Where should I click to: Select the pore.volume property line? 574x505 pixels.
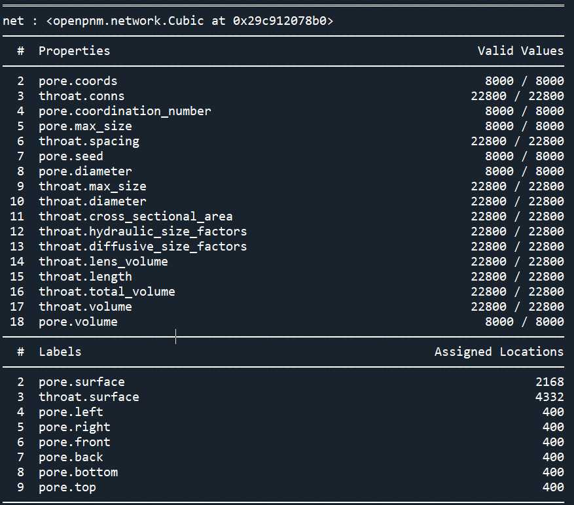[283, 322]
